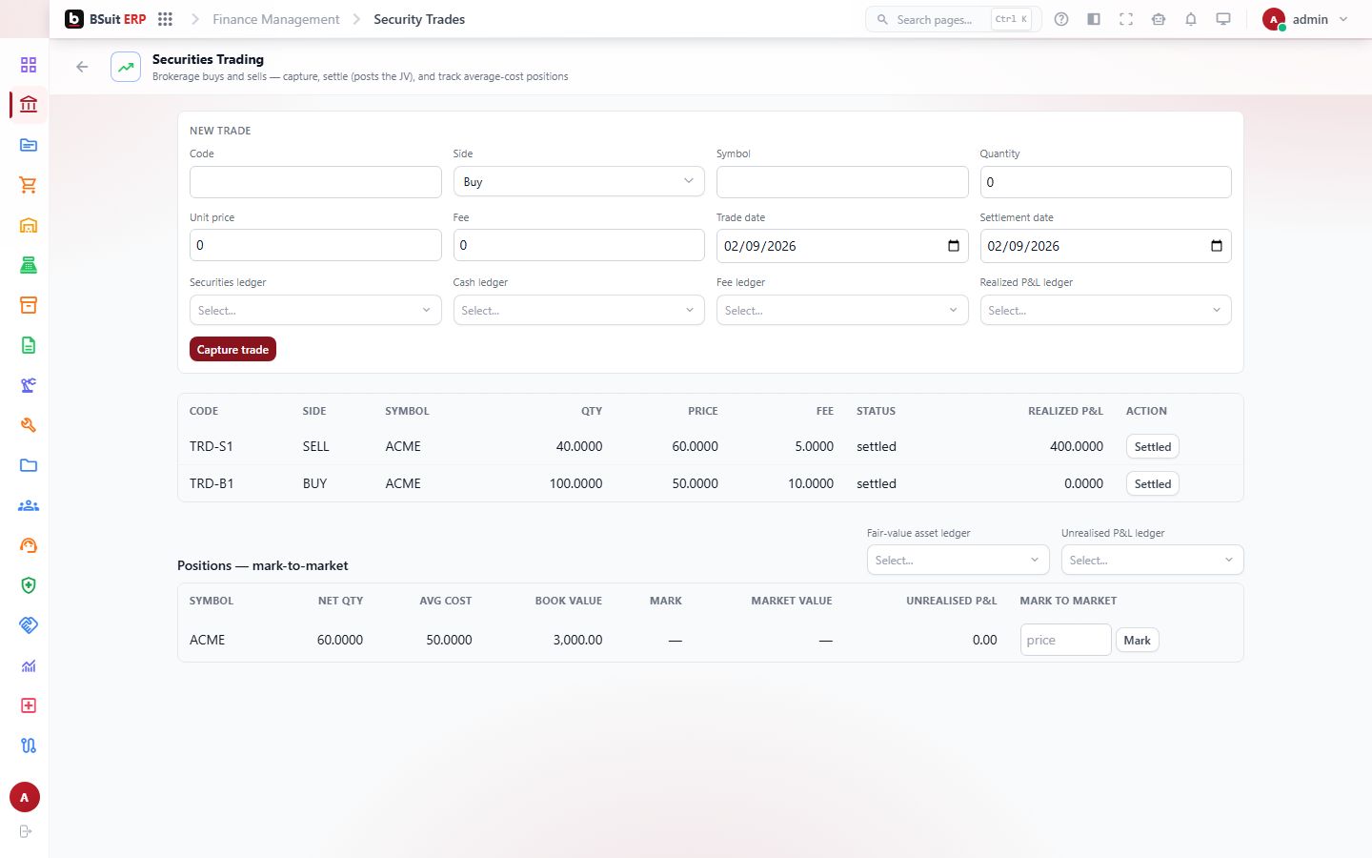This screenshot has height=858, width=1372.
Task: Click the Search pages box
Action: [953, 19]
